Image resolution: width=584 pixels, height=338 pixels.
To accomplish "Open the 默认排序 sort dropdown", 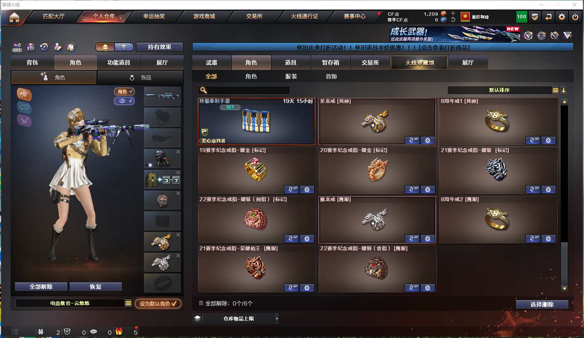I will pos(500,90).
